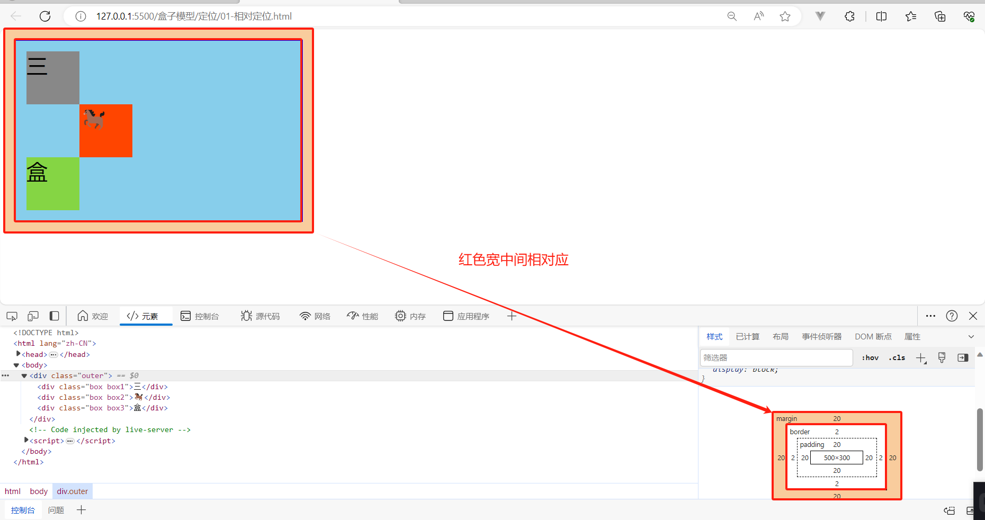Open the 应用程序 tab
985x520 pixels.
(466, 316)
